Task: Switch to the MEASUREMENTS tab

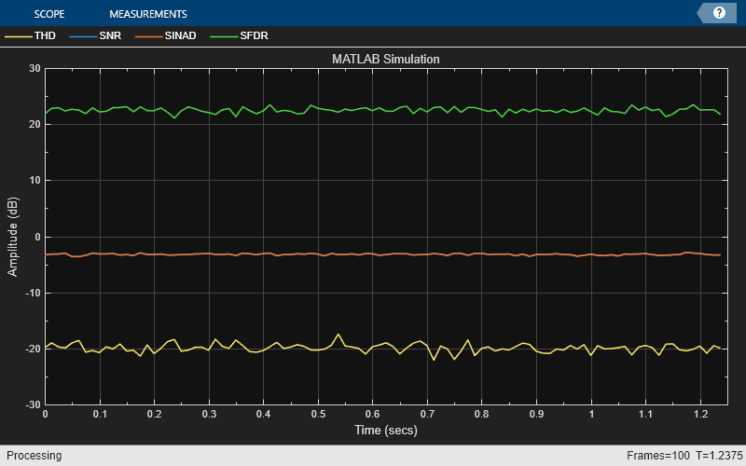Action: click(148, 14)
